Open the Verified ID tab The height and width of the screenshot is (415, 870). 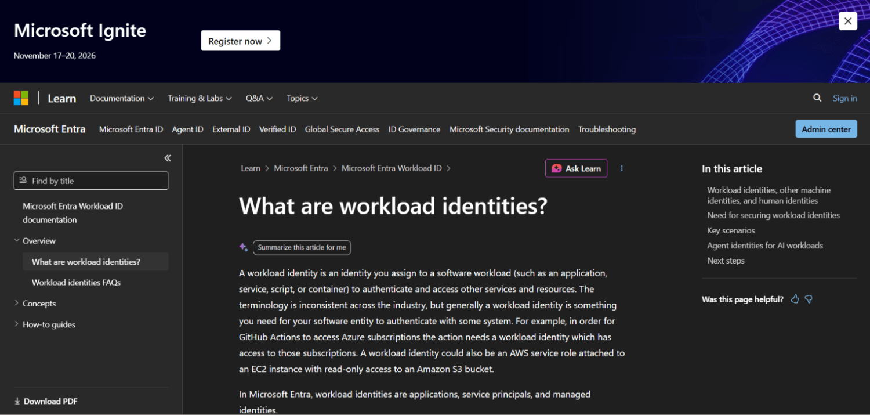pos(277,129)
